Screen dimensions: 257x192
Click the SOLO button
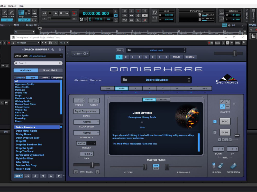225,121
